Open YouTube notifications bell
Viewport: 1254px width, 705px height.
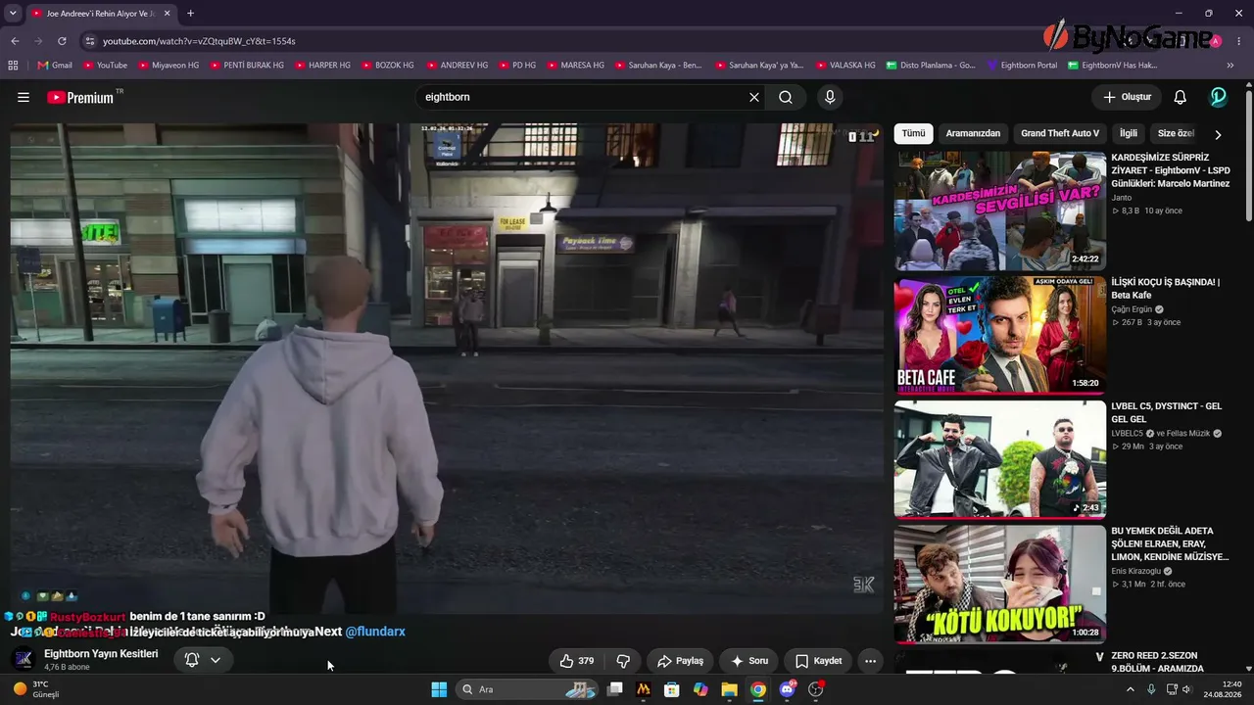tap(1181, 97)
